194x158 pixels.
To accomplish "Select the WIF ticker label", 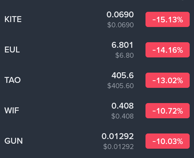I will pyautogui.click(x=12, y=111).
